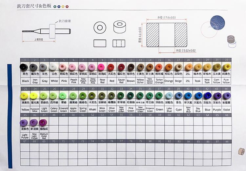Click the 內徑 Ø3.02±0.02 dimension label

[185, 50]
